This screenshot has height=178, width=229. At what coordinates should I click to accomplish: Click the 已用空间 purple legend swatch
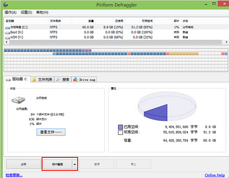120,127
